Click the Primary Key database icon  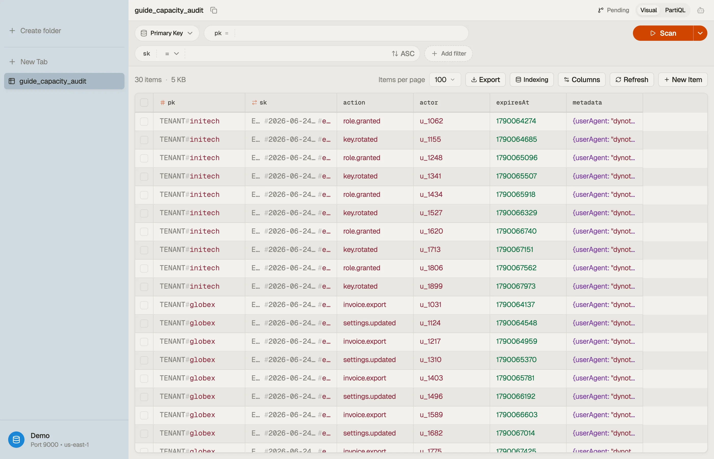point(144,33)
